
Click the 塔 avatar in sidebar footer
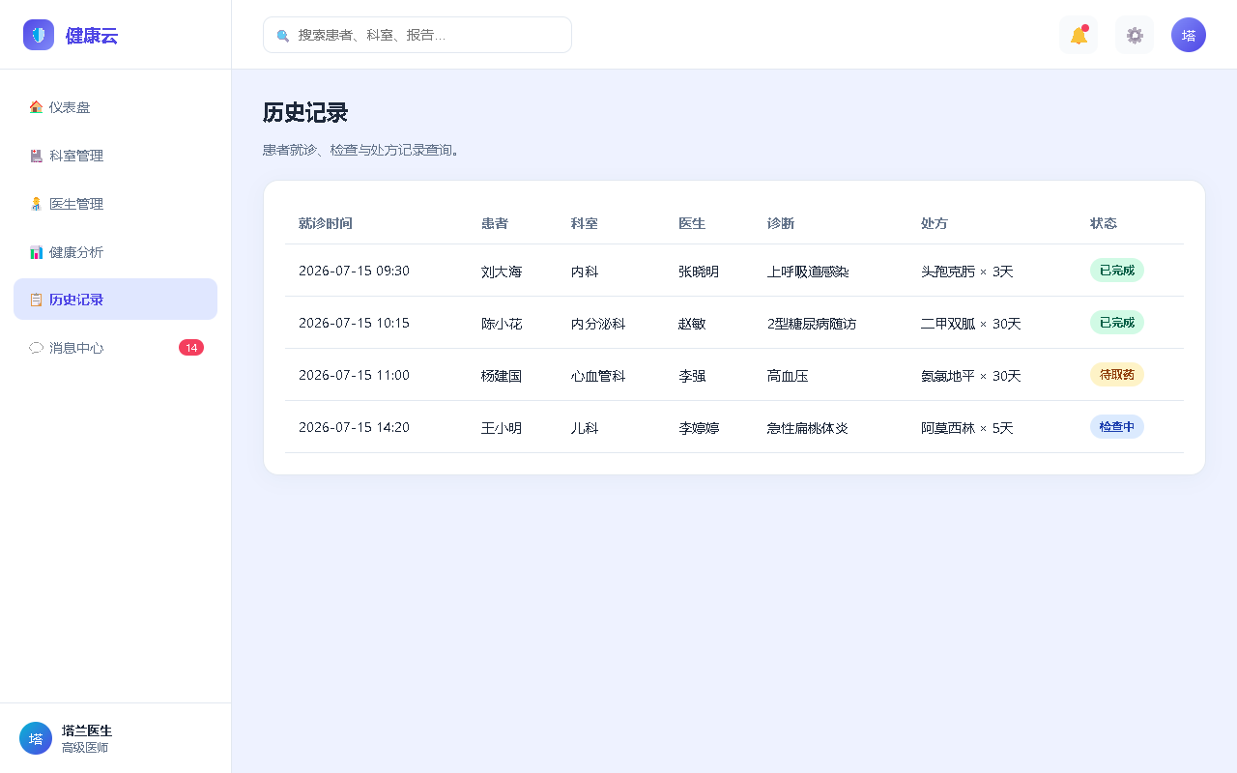36,738
